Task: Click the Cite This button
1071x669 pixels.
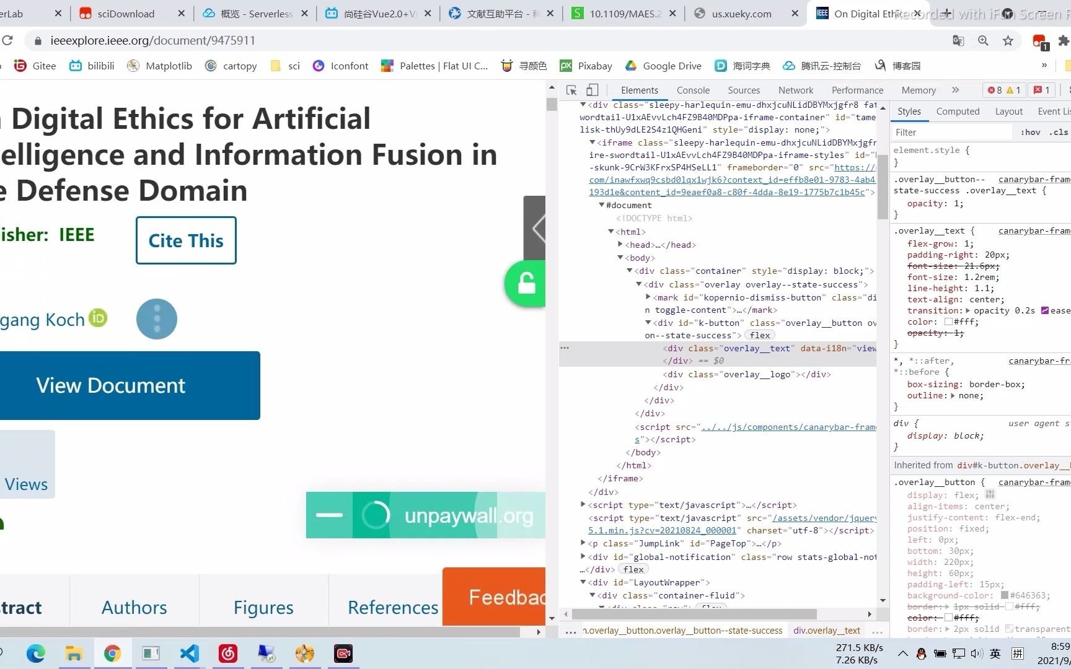Action: click(x=186, y=240)
